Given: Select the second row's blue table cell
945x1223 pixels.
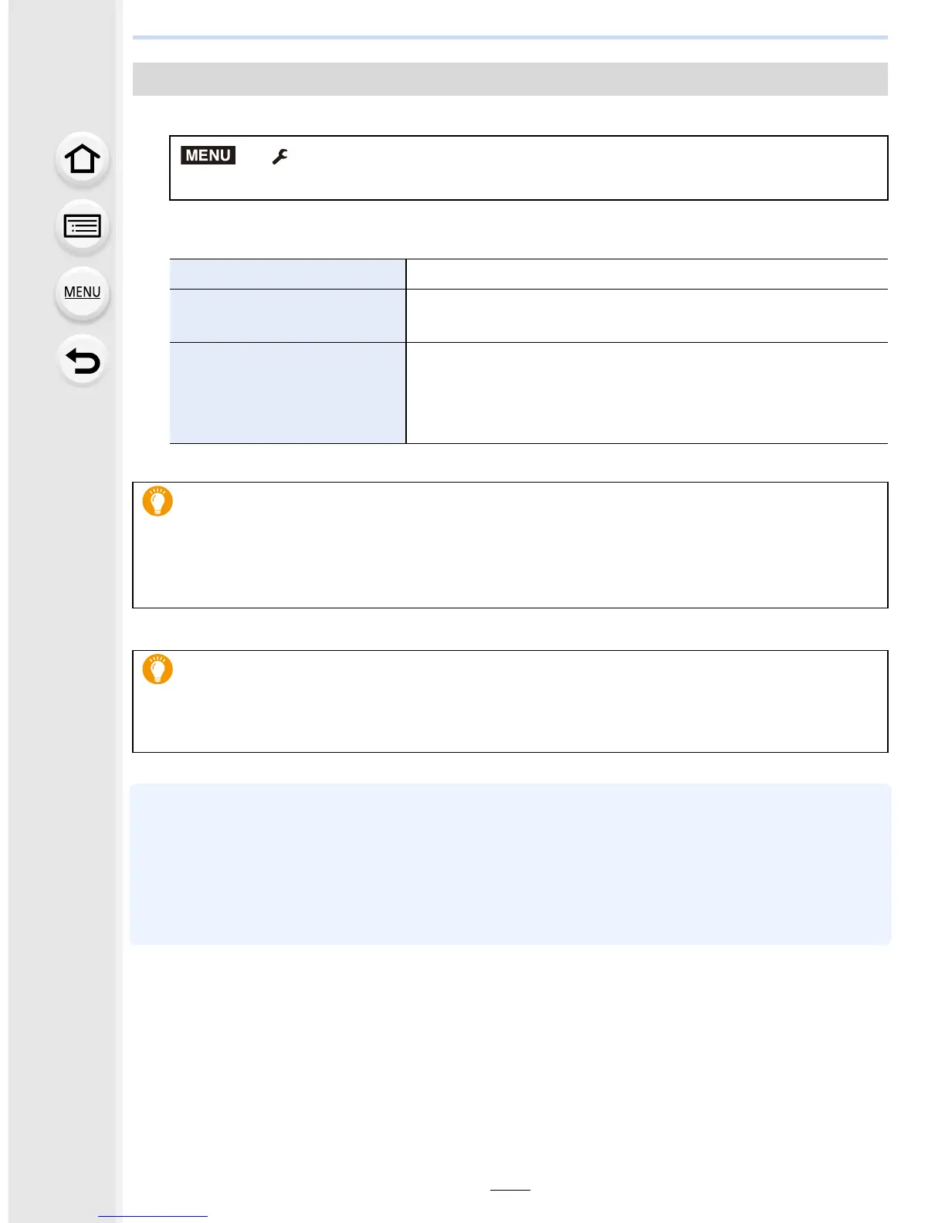Looking at the screenshot, I should [287, 316].
